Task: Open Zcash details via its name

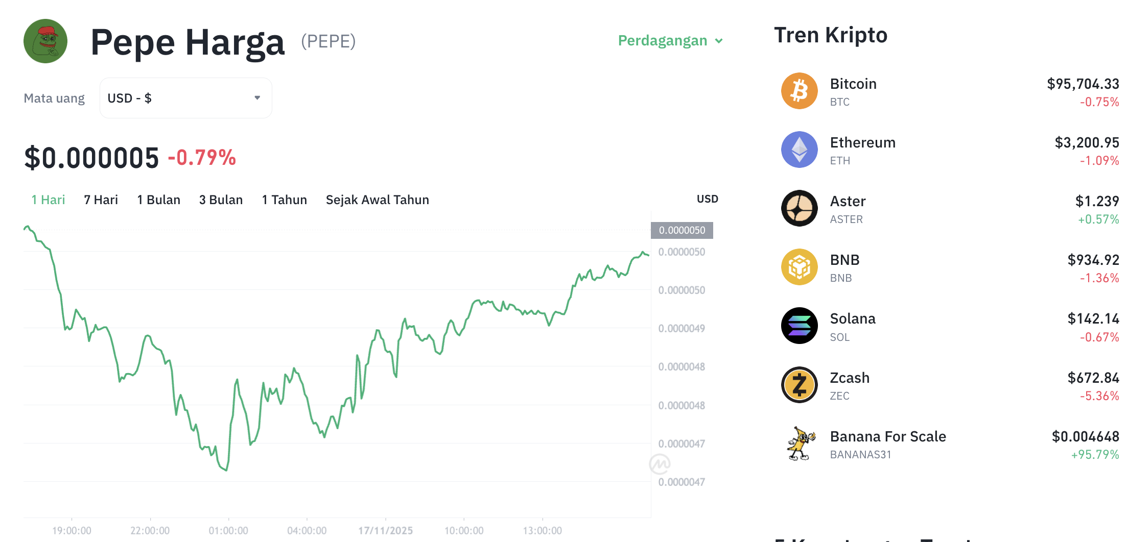Action: [x=849, y=378]
